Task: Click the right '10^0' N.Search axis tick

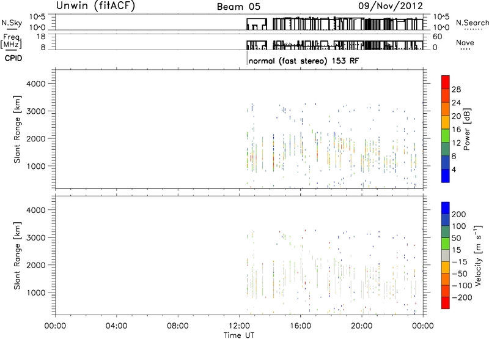Action: 441,28
